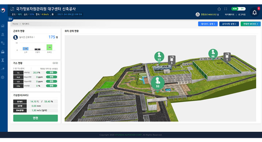Click the 마이페이지 link
262x142 pixels.
click(229, 15)
